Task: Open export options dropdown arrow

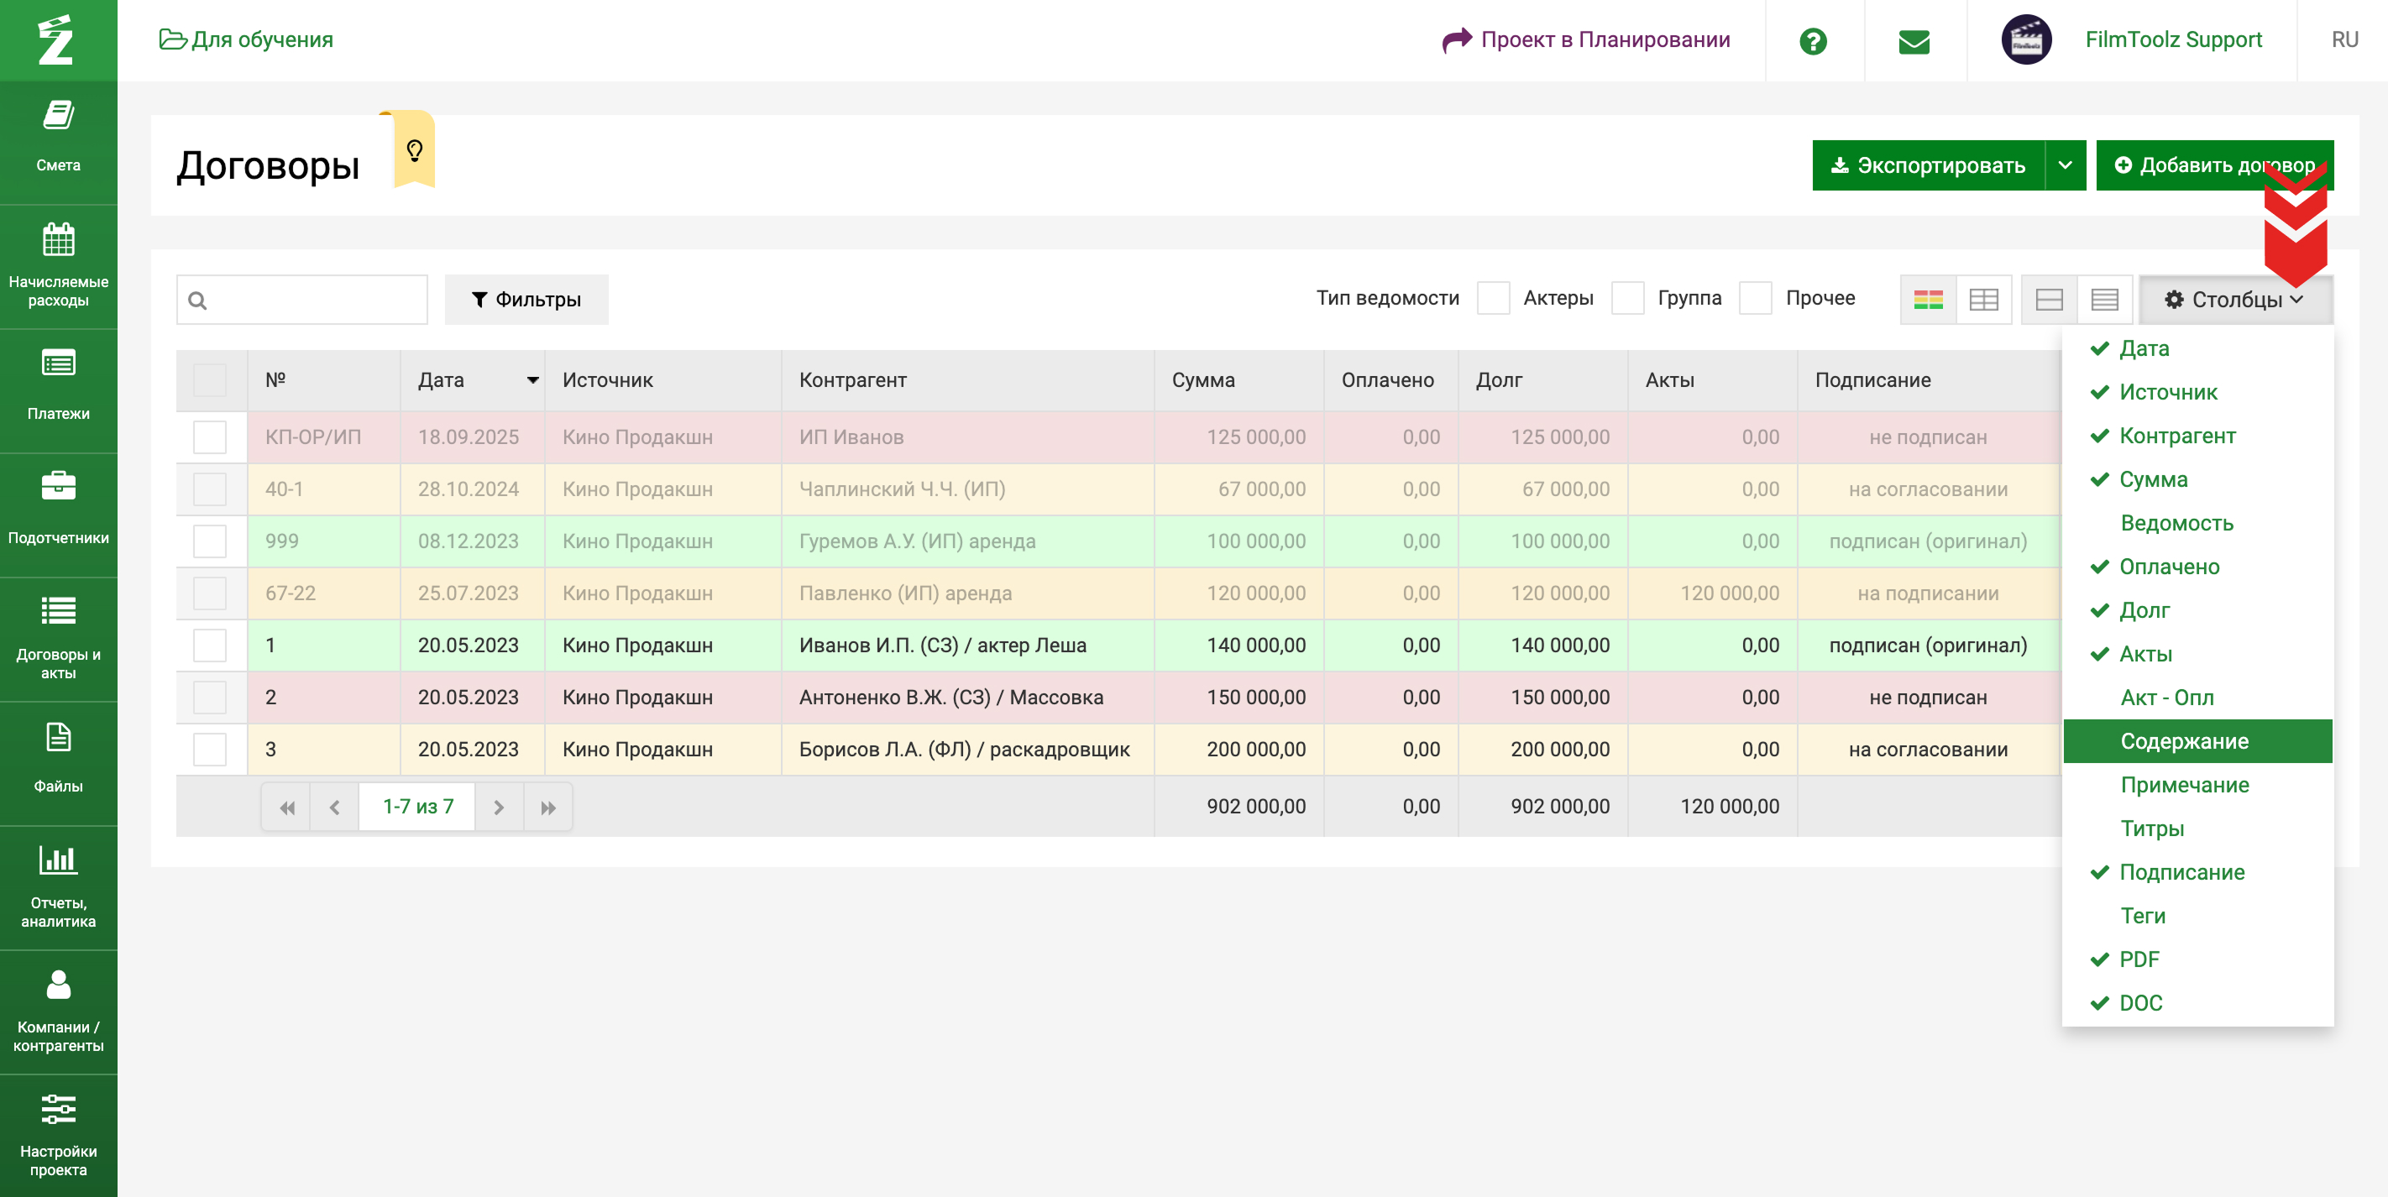Action: pyautogui.click(x=2065, y=166)
